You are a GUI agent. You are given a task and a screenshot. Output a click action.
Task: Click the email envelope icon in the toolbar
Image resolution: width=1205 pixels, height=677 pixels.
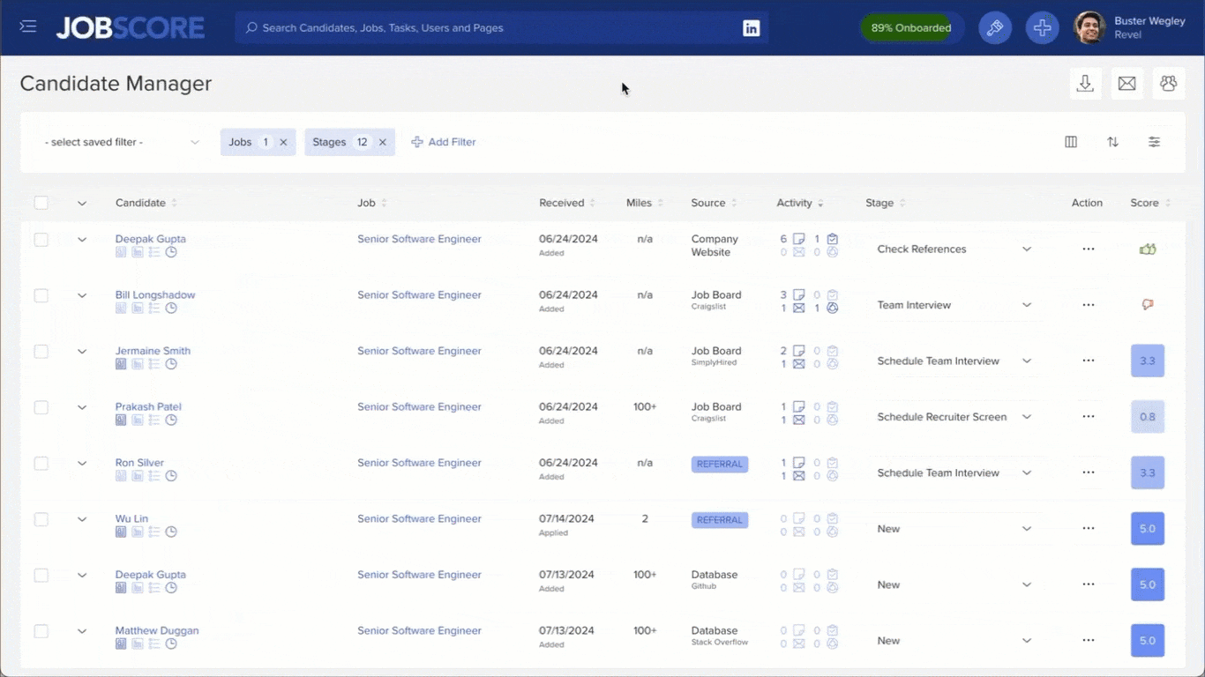point(1126,83)
